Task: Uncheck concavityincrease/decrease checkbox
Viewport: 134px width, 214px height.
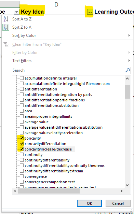Action: pyautogui.click(x=22, y=149)
